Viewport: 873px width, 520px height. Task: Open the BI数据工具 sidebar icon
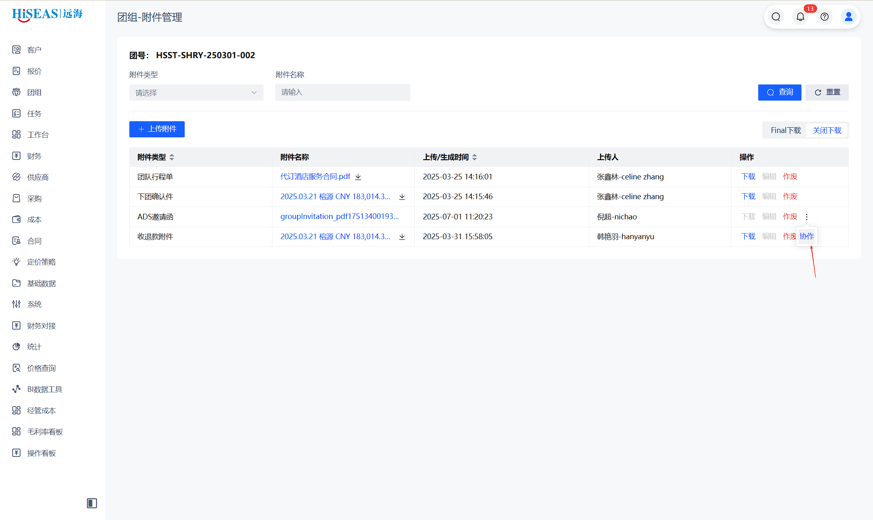(16, 389)
